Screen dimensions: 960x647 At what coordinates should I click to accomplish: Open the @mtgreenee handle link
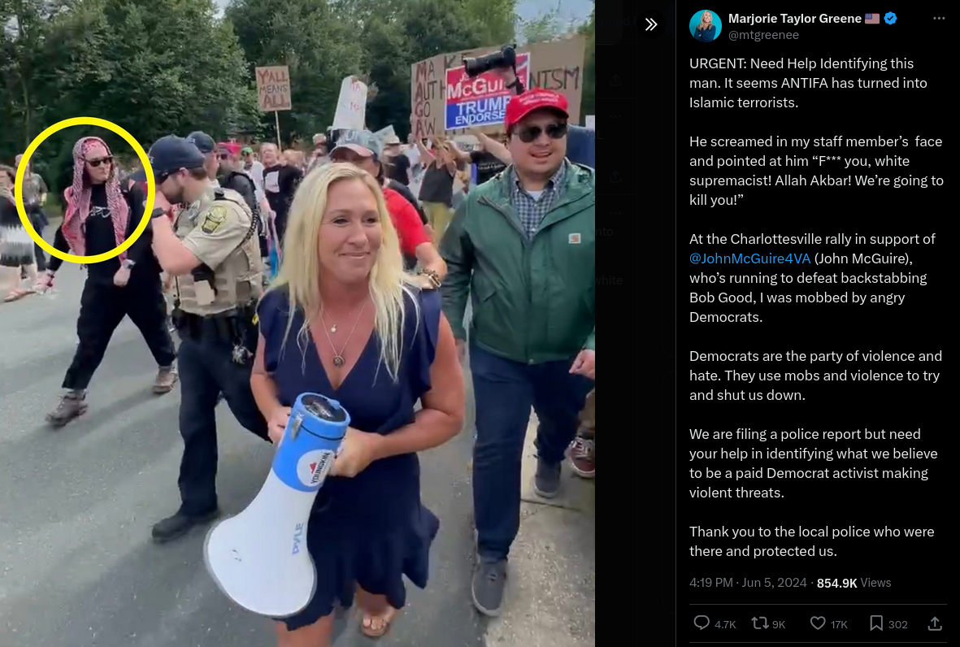pyautogui.click(x=763, y=35)
